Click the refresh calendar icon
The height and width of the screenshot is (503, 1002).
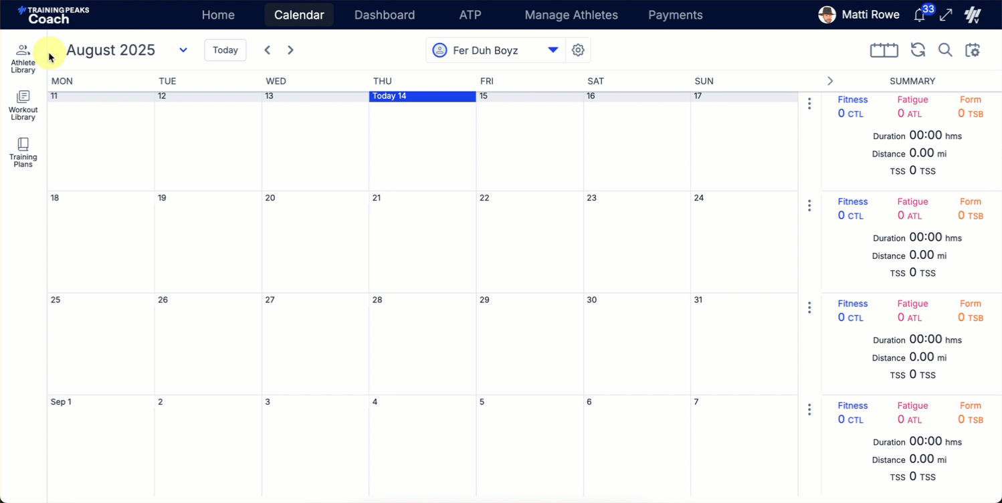coord(918,50)
